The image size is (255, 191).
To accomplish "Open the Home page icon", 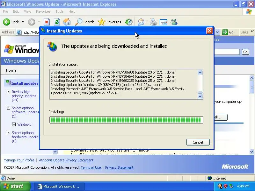I will coord(67,22).
